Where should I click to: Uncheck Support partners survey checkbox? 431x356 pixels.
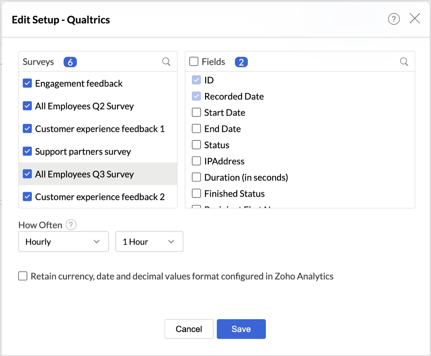(x=27, y=151)
